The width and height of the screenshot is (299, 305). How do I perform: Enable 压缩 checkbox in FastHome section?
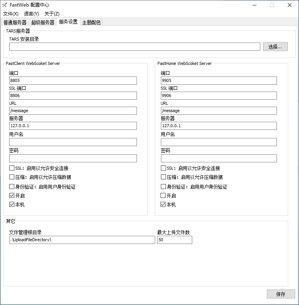click(x=163, y=177)
